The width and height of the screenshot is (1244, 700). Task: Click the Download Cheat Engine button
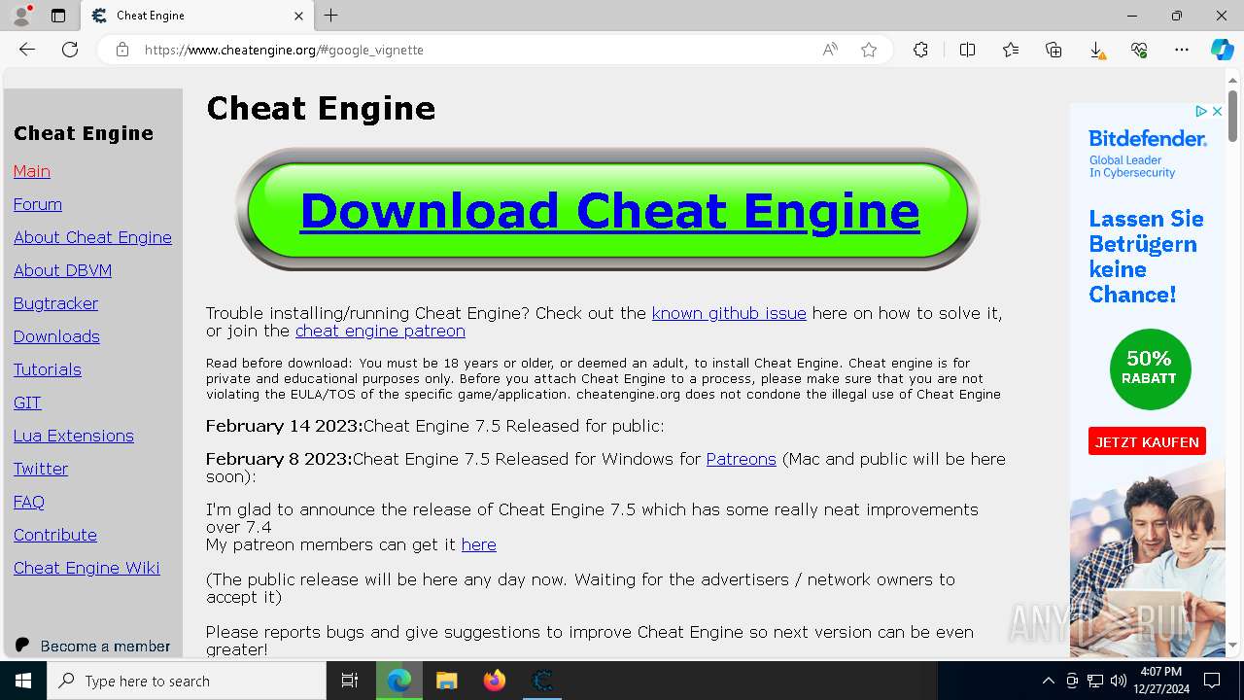point(608,210)
